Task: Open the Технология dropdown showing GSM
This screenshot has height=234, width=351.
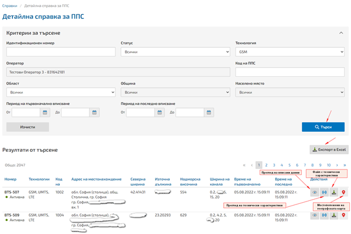Action: click(290, 52)
